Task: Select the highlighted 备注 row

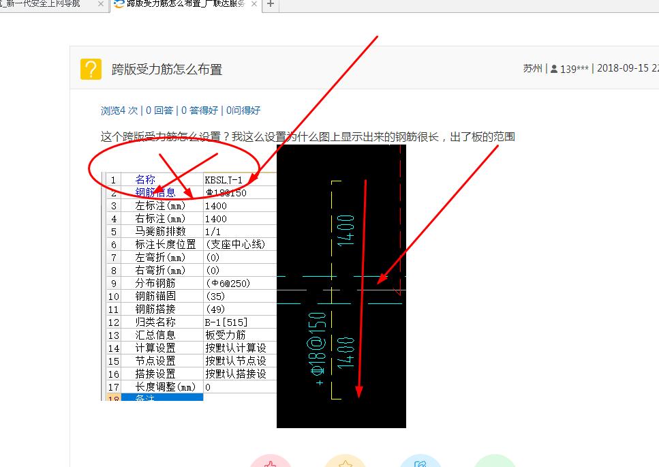Action: tap(162, 397)
